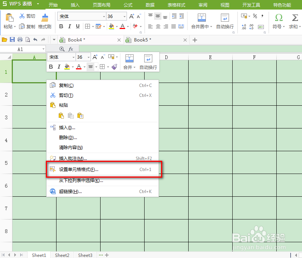Decrease font size in ribbon
The image size is (302, 258).
pyautogui.click(x=139, y=17)
